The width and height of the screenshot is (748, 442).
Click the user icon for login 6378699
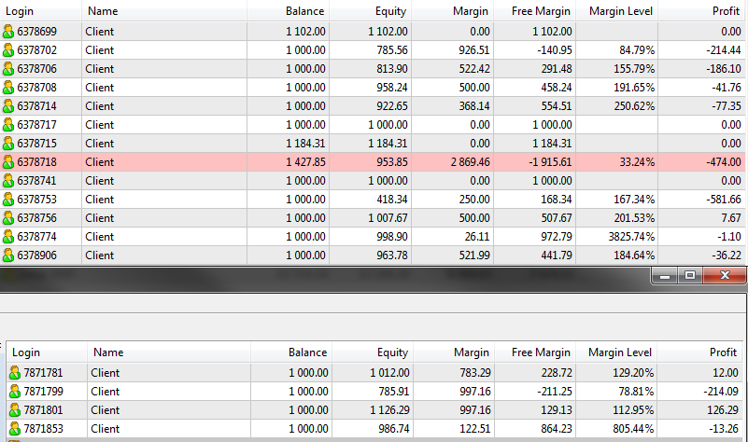[x=8, y=32]
